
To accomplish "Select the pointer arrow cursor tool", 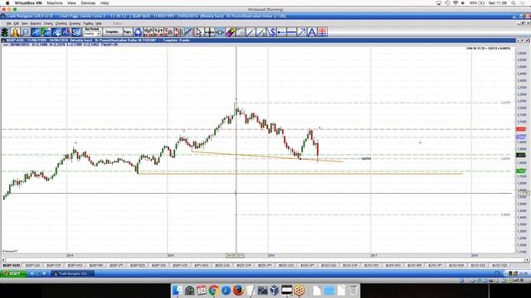I will tap(199, 32).
